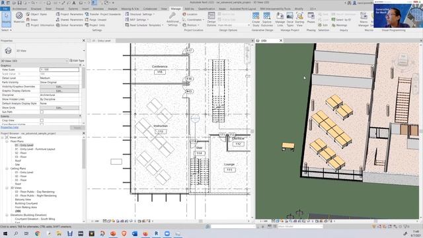Screen dimensions: 423x238
Task: Select the Modify tool in the ribbon
Action: pyautogui.click(x=6, y=19)
